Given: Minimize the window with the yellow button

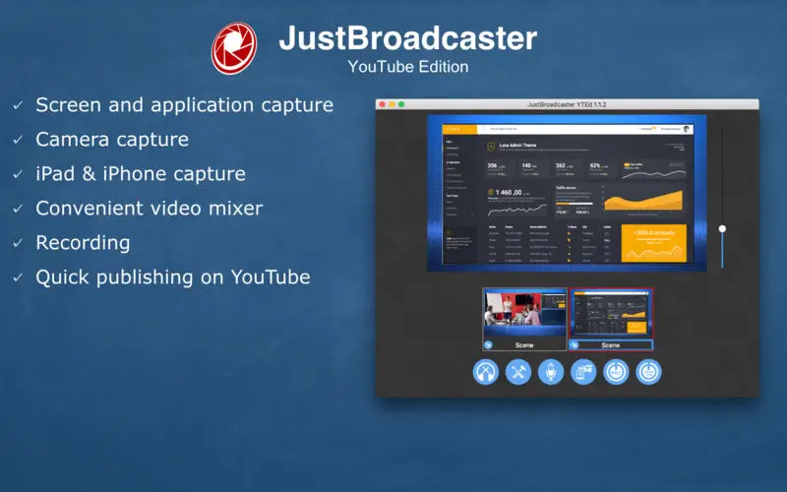Looking at the screenshot, I should (392, 104).
